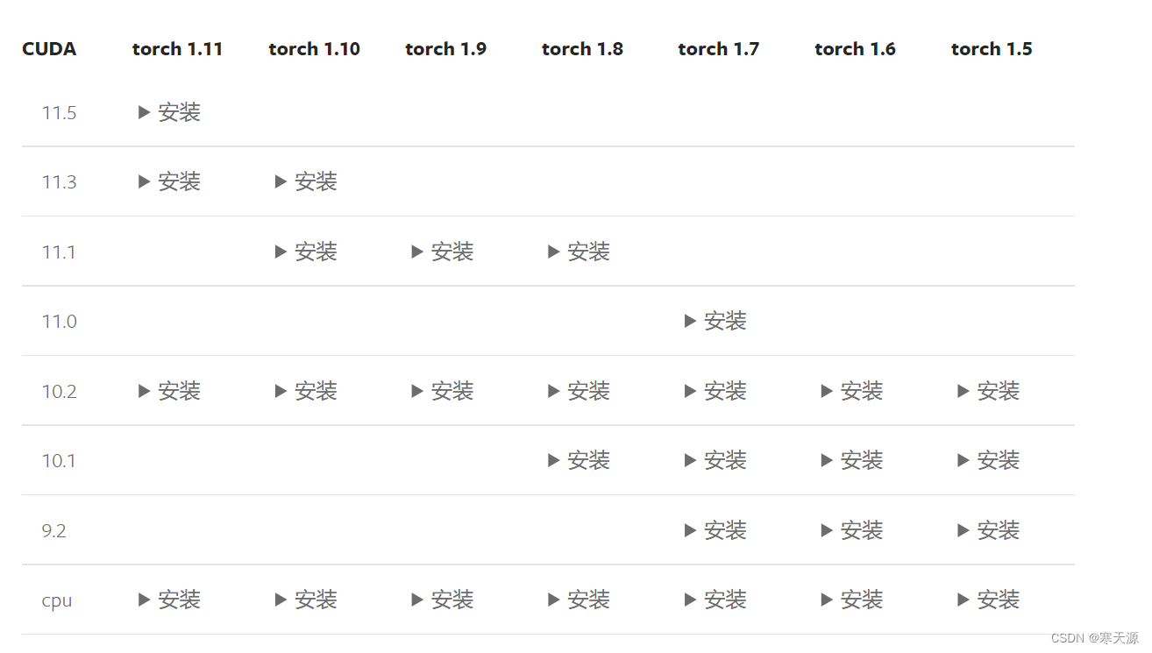Expand 安装 for CUDA 9.2 torch 1.5
The image size is (1152, 653).
[990, 530]
